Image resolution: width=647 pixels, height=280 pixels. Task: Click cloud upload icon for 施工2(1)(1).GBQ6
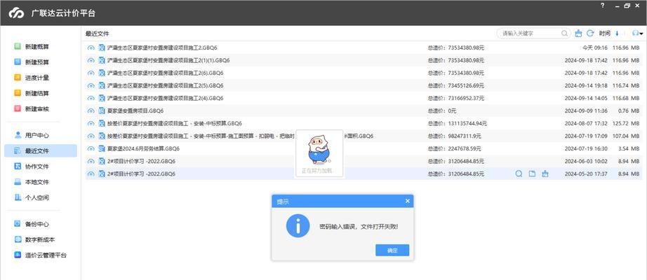coord(91,60)
